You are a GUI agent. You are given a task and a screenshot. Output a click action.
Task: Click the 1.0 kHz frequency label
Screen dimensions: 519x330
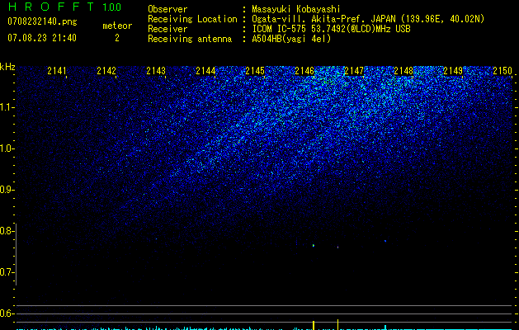[x=7, y=148]
